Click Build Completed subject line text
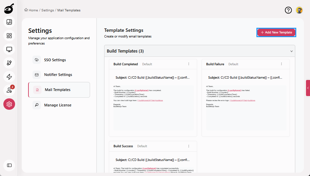The height and width of the screenshot is (176, 310). (153, 78)
